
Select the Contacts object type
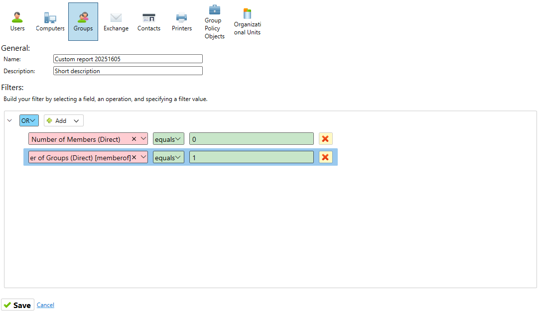(149, 21)
